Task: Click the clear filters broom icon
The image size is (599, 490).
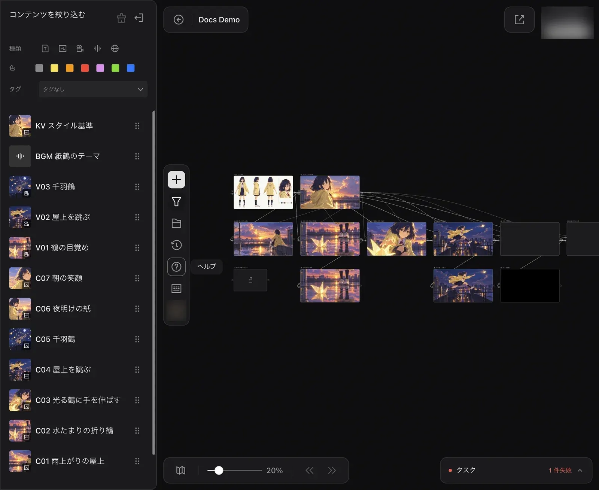Action: pyautogui.click(x=121, y=18)
